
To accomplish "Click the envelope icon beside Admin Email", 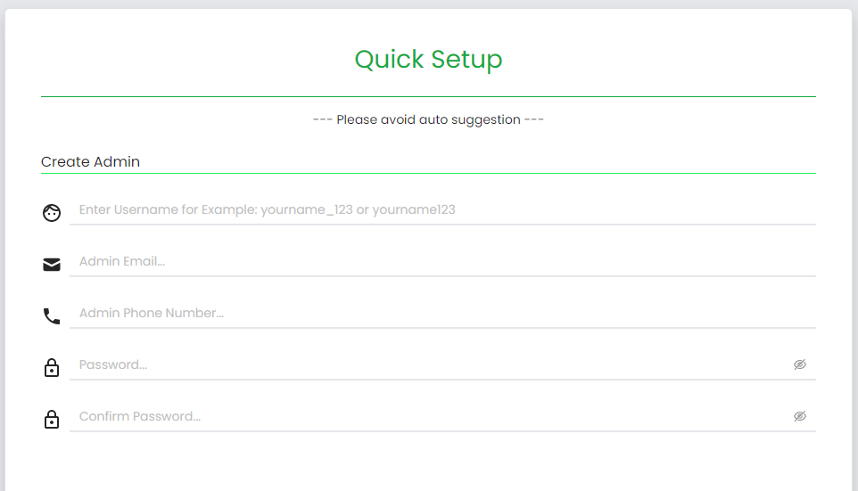I will click(52, 265).
